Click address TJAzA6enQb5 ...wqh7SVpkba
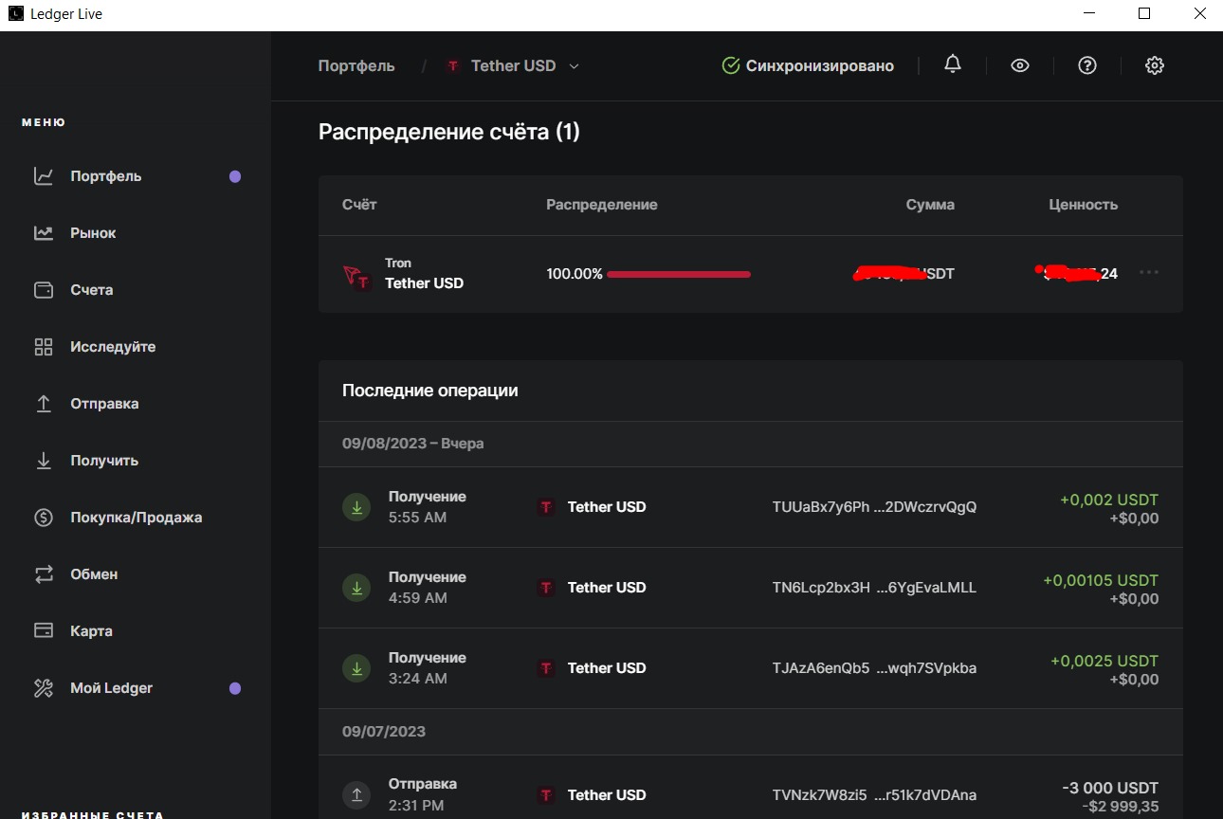1223x819 pixels. tap(874, 668)
